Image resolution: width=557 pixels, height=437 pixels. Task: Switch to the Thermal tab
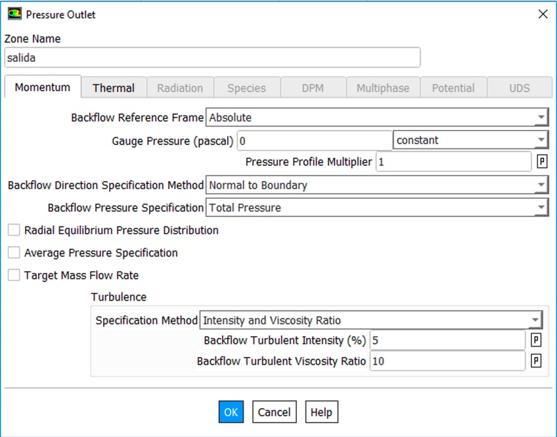point(113,88)
